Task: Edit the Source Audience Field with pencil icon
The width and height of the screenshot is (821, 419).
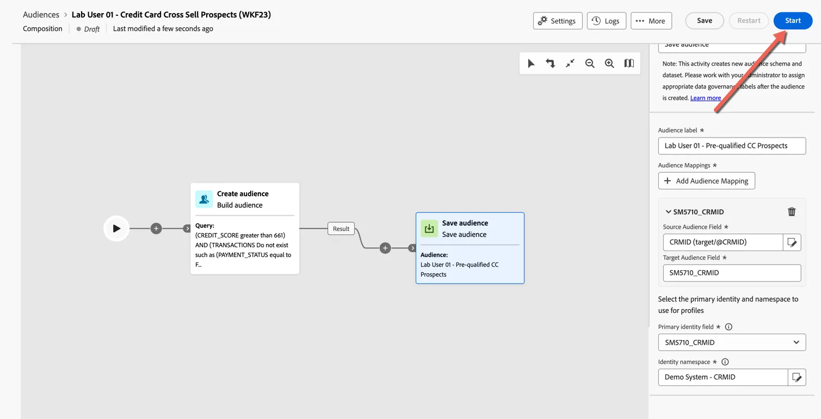Action: click(x=792, y=242)
